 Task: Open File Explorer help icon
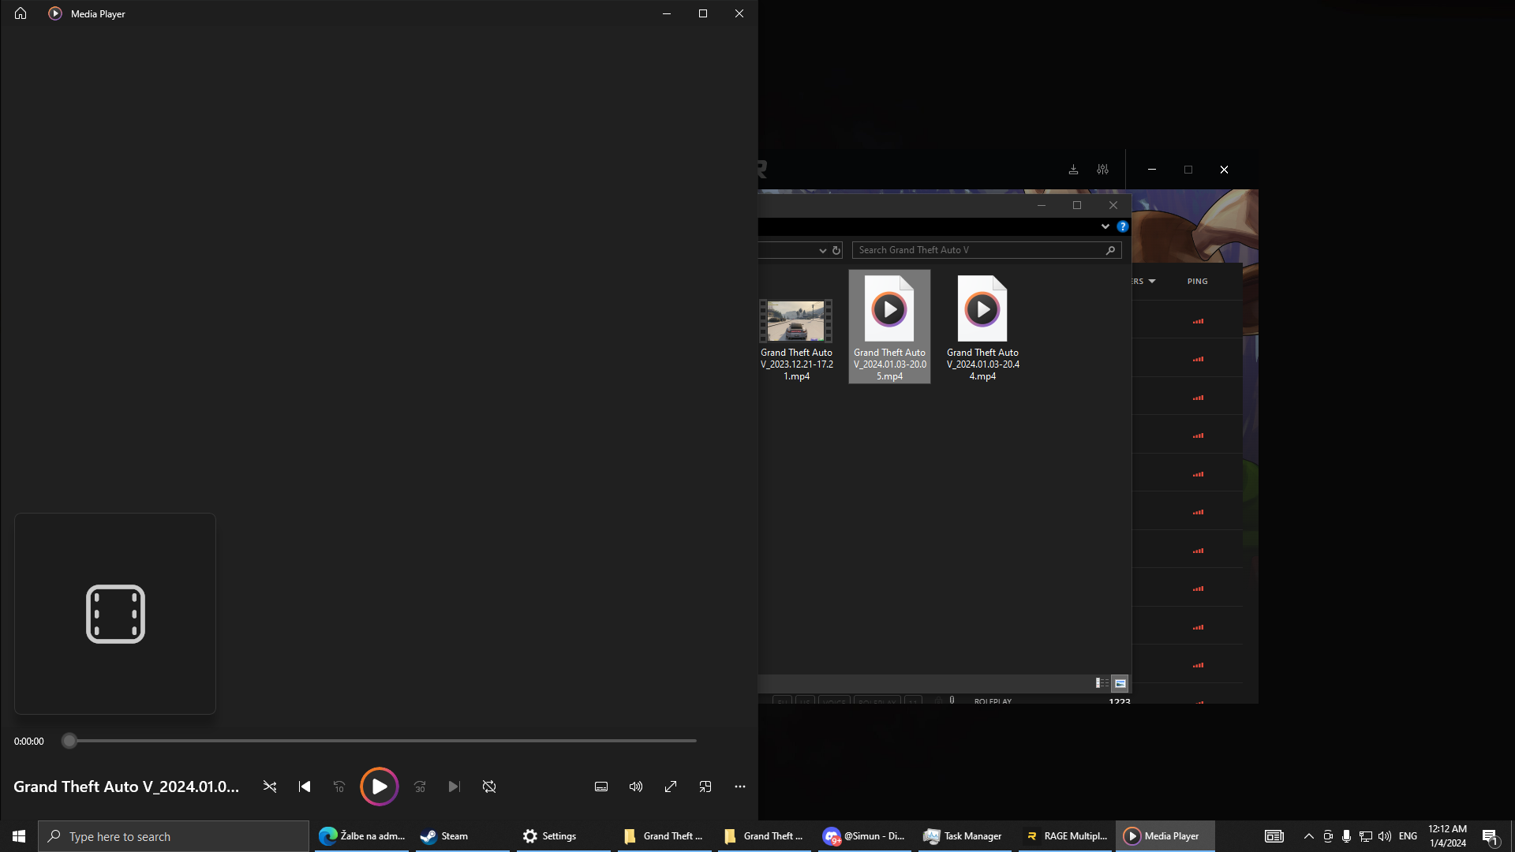(1122, 226)
